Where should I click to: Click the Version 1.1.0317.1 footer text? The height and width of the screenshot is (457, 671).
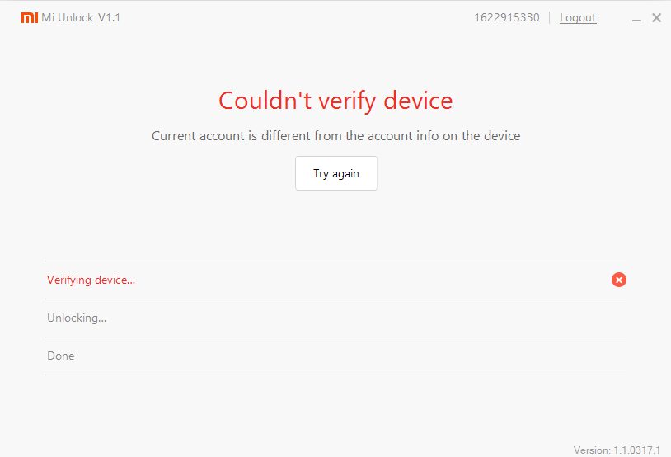click(x=617, y=450)
